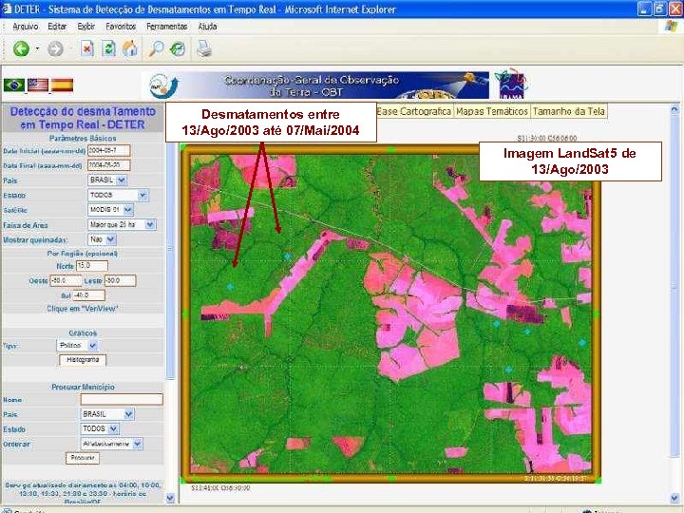Viewport: 684px width, 513px height.
Task: Click the Norte coordinate field
Action: point(92,266)
